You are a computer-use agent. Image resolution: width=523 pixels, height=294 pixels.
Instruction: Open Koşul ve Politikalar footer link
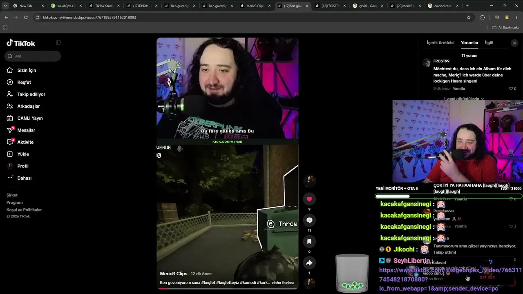[24, 210]
